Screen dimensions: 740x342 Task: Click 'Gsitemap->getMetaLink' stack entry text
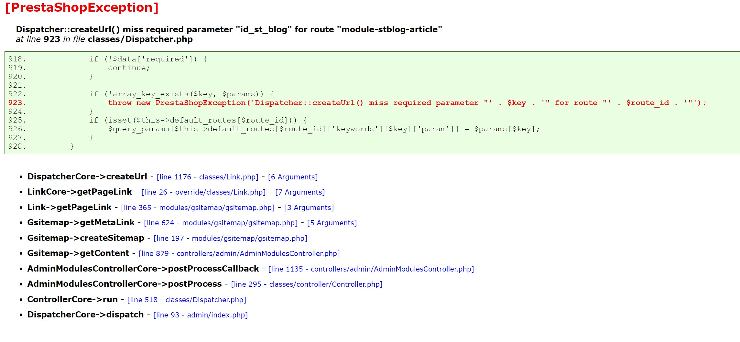pos(81,222)
